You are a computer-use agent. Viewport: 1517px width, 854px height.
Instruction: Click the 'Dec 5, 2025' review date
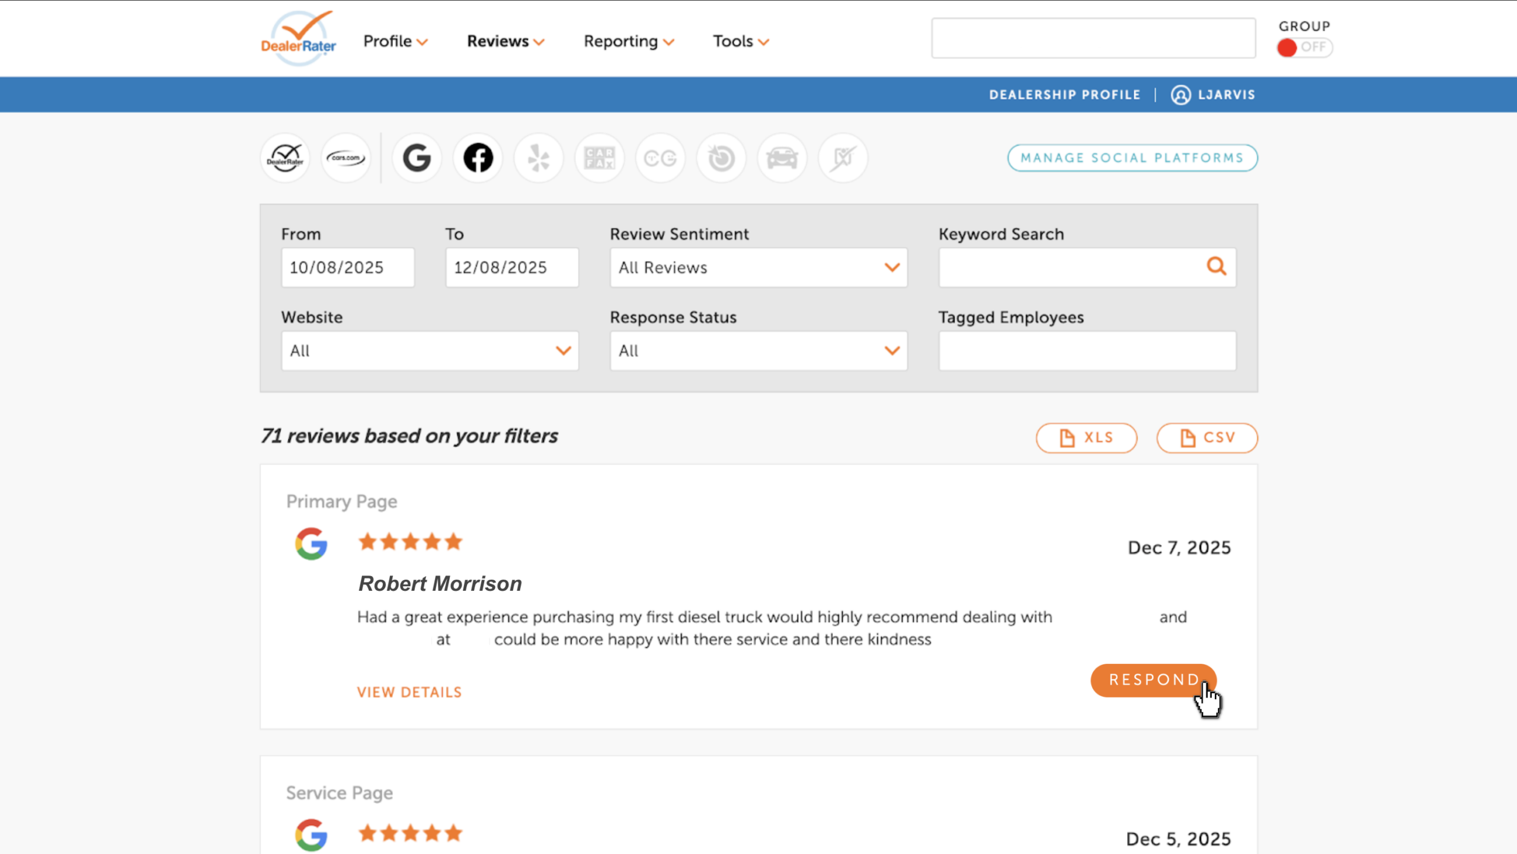[1178, 839]
